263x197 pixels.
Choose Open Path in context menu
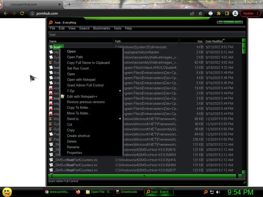click(x=75, y=57)
